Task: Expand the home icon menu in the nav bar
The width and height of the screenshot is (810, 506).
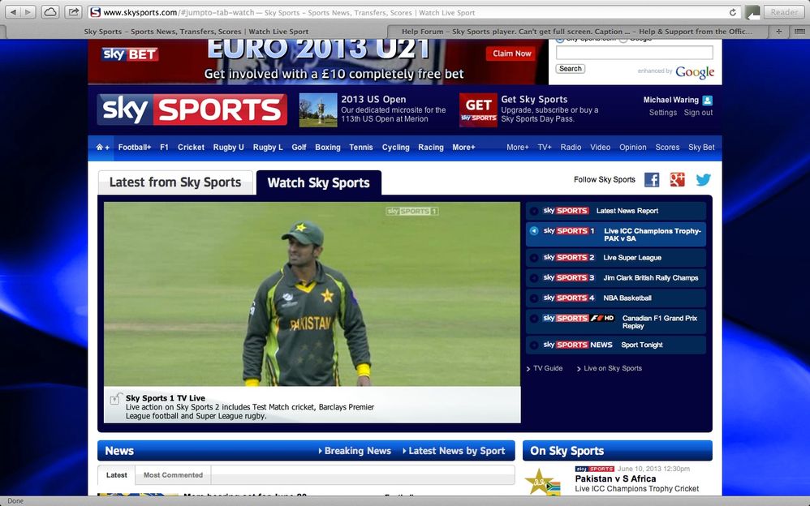Action: (x=102, y=147)
